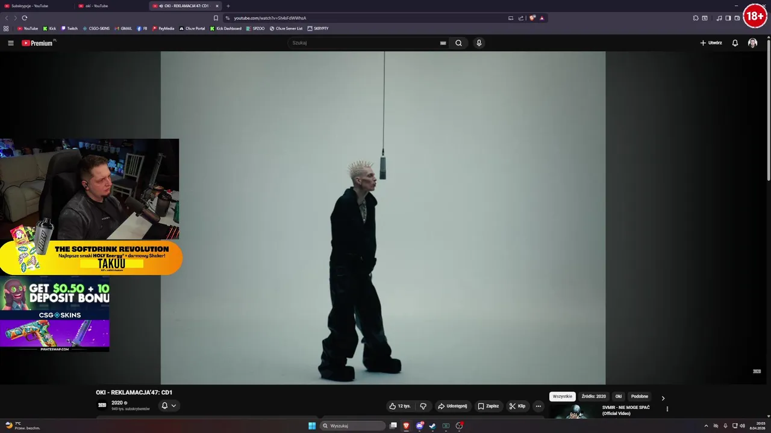The image size is (771, 433).
Task: Share page via address bar share icon
Action: pyautogui.click(x=520, y=18)
